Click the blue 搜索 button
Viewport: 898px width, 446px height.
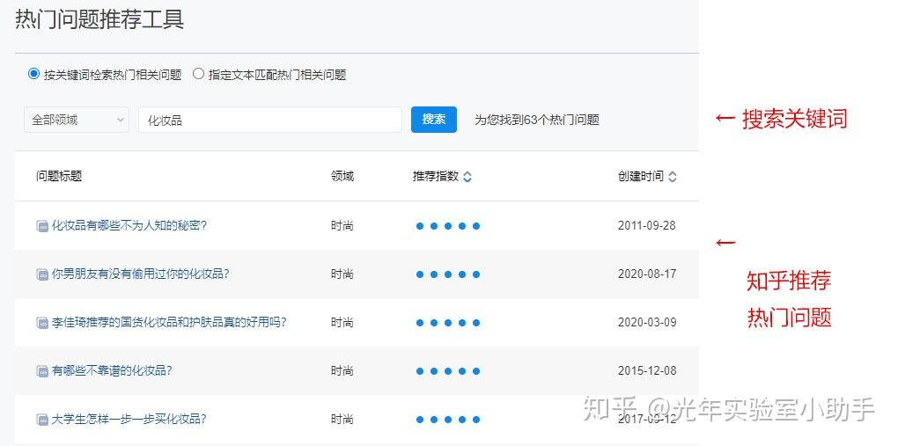[434, 119]
